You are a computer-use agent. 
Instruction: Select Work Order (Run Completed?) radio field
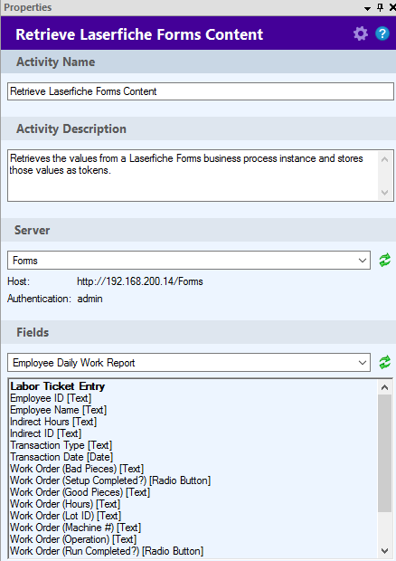pyautogui.click(x=107, y=551)
